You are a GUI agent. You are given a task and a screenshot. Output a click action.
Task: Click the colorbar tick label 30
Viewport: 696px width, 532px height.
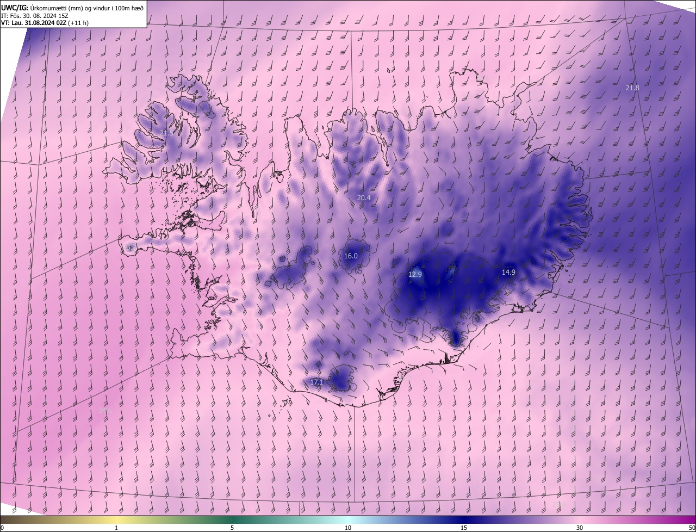coord(580,528)
